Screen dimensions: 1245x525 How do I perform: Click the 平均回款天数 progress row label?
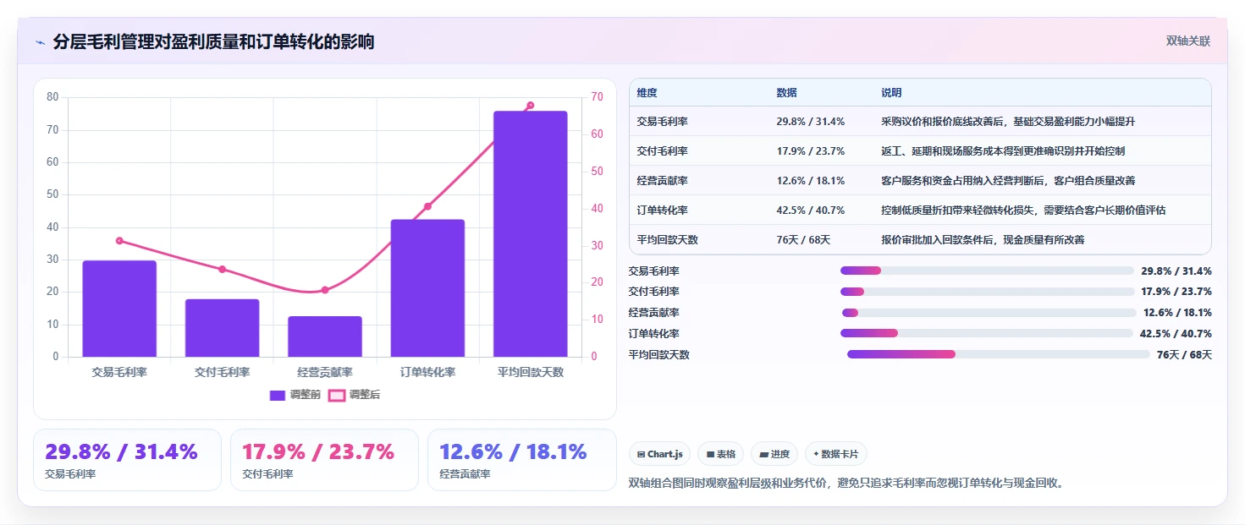tap(659, 355)
